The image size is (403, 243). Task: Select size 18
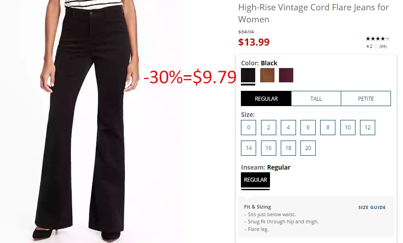pyautogui.click(x=288, y=148)
